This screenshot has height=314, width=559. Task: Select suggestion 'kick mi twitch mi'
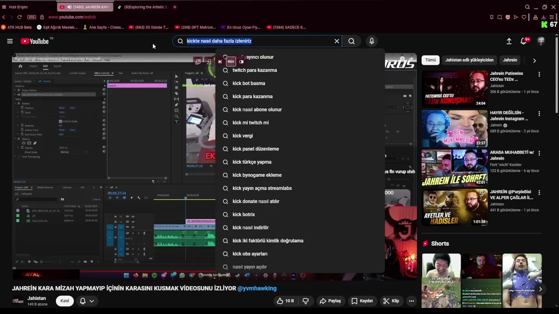pyautogui.click(x=300, y=123)
